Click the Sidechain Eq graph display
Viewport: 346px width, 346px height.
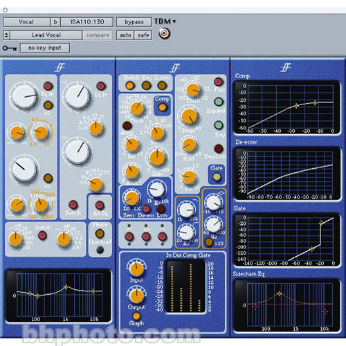287,306
